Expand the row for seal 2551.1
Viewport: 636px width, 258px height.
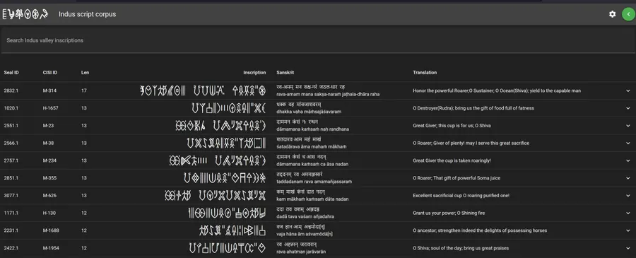[x=628, y=126]
